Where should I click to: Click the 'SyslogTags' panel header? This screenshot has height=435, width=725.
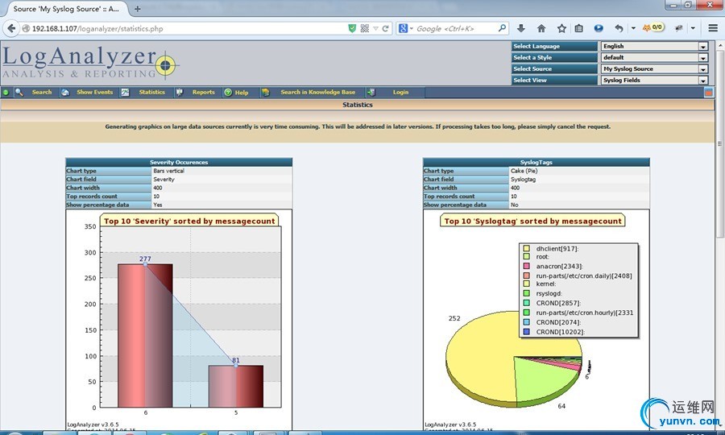pos(536,162)
